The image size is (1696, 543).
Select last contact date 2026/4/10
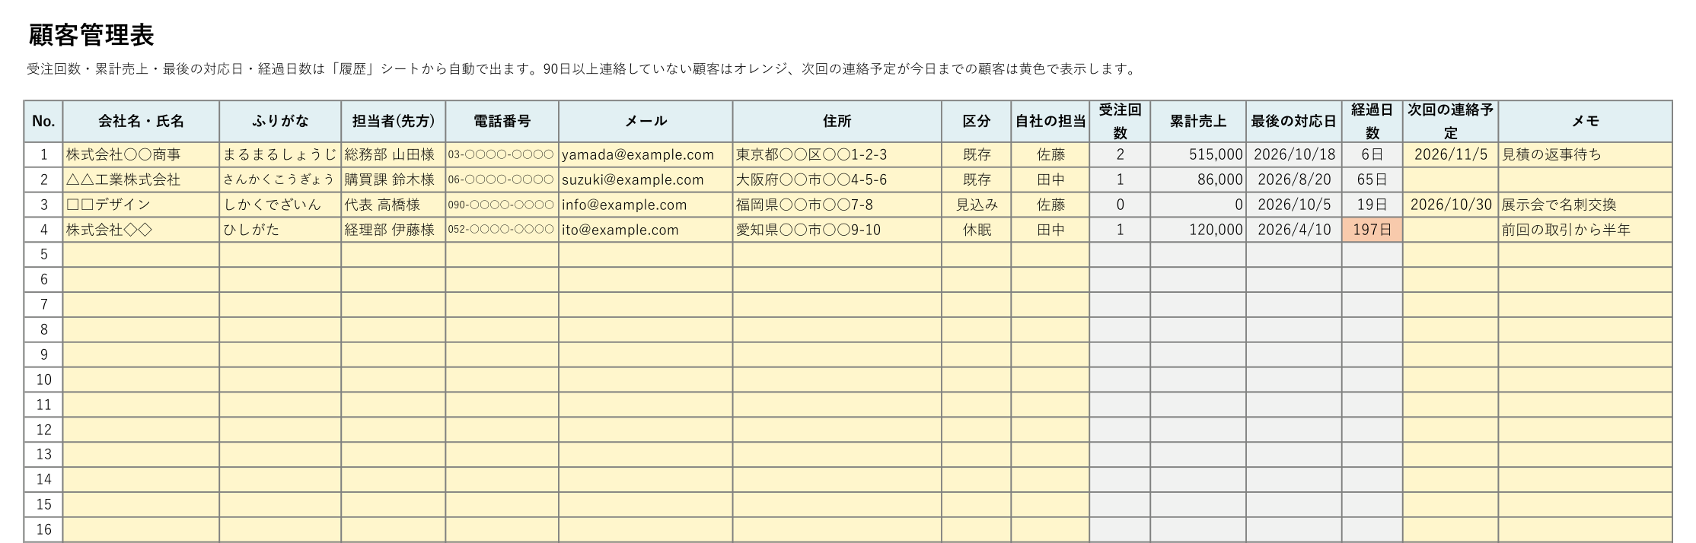pos(1294,230)
